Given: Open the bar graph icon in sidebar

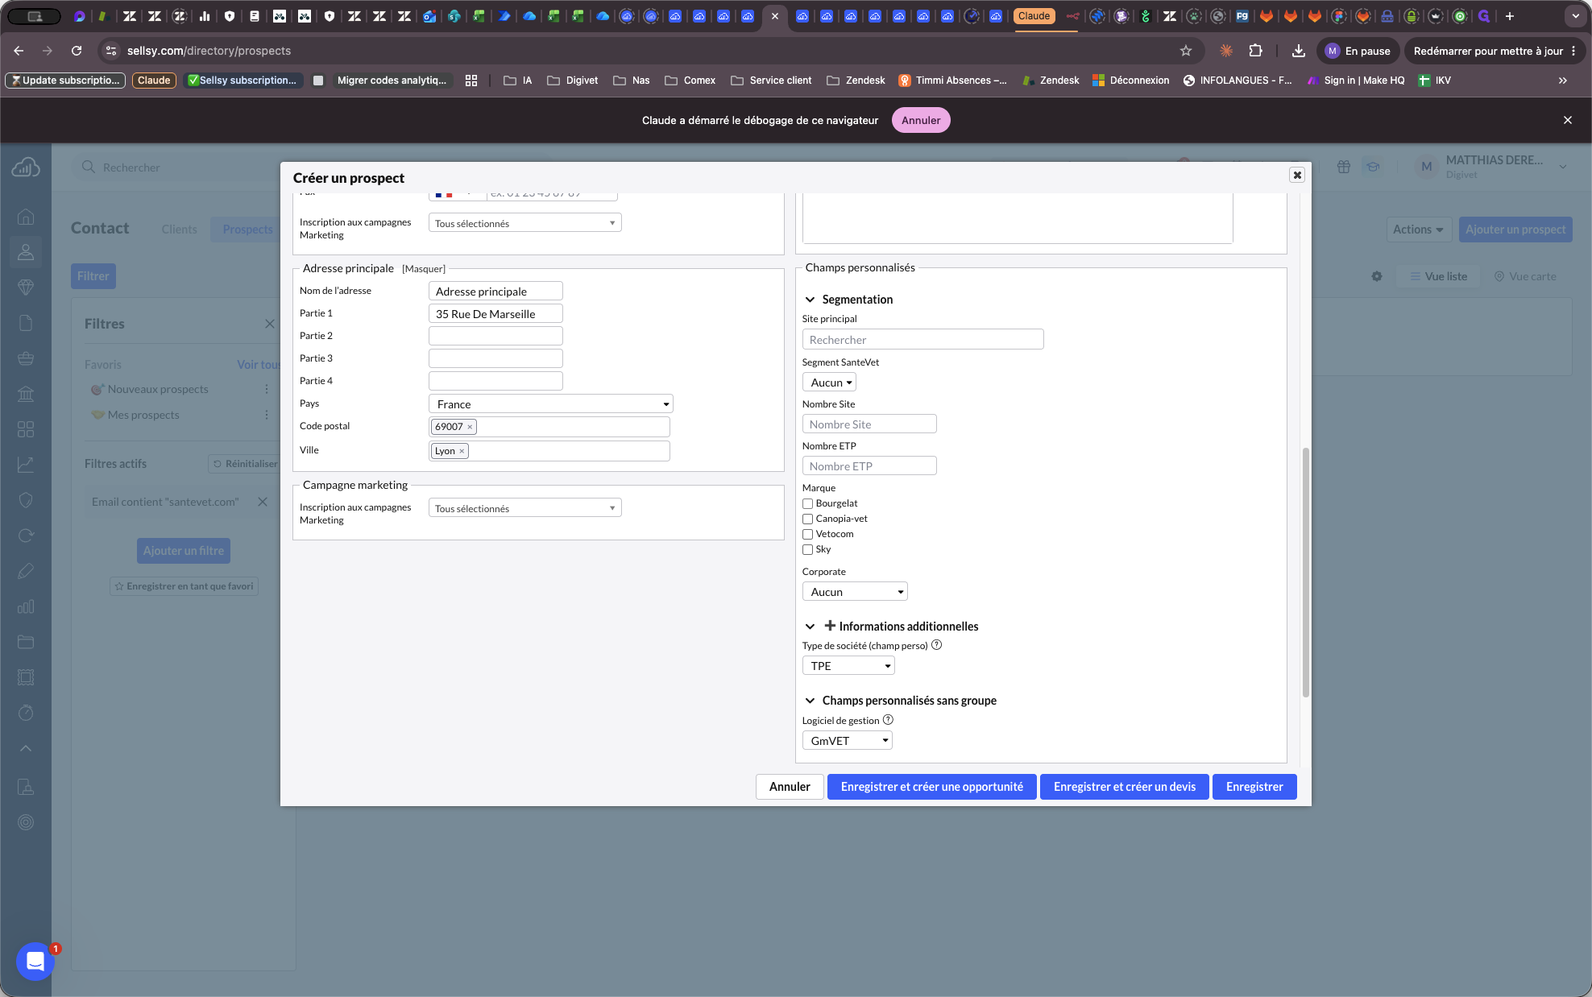Looking at the screenshot, I should (x=26, y=606).
